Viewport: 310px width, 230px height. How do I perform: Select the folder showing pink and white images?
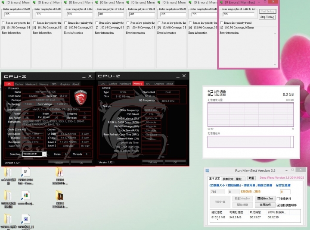point(59,172)
